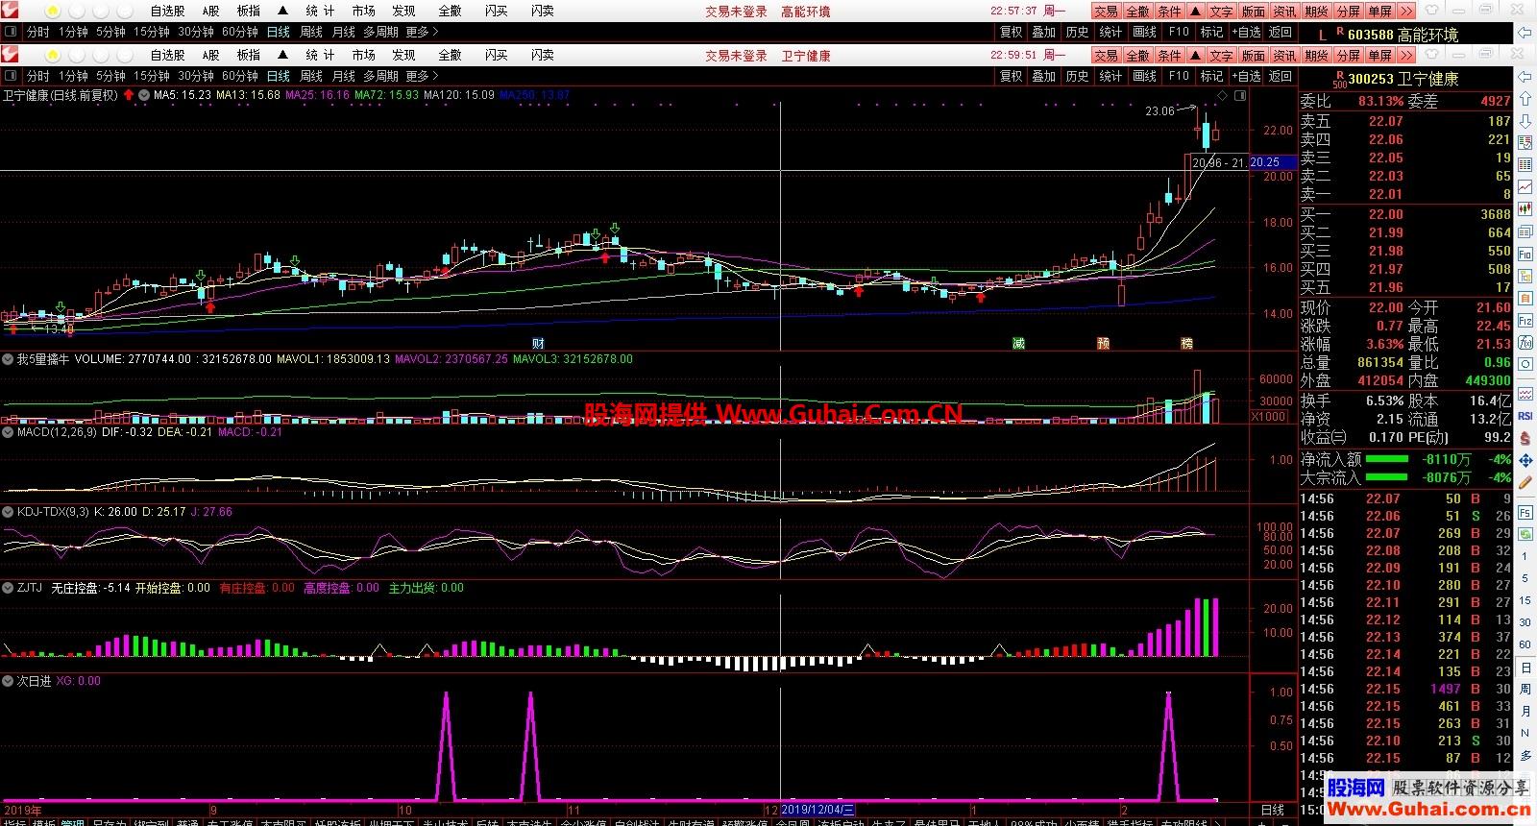Click the RSI indicator icon in right sidebar
Viewport: 1537px width, 826px height.
(1524, 416)
